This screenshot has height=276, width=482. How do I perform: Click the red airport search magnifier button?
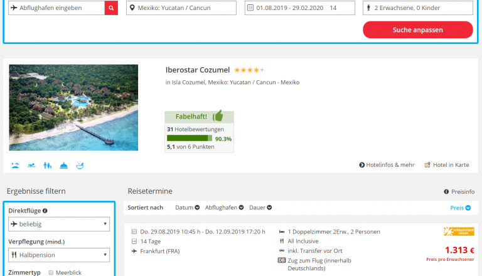tap(111, 8)
